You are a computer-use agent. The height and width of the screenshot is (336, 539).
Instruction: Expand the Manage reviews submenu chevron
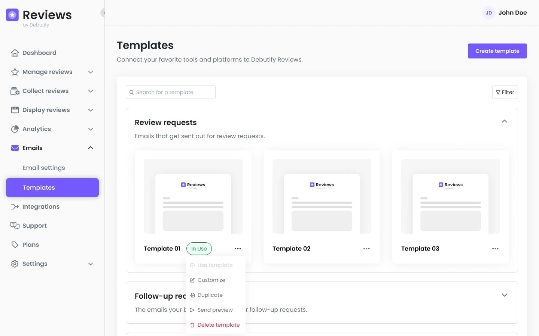pyautogui.click(x=91, y=72)
